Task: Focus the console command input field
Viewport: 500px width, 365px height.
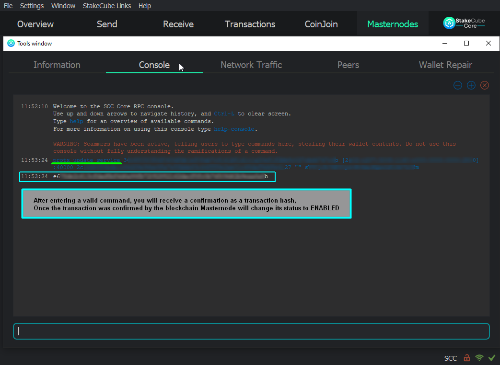Action: pos(251,331)
